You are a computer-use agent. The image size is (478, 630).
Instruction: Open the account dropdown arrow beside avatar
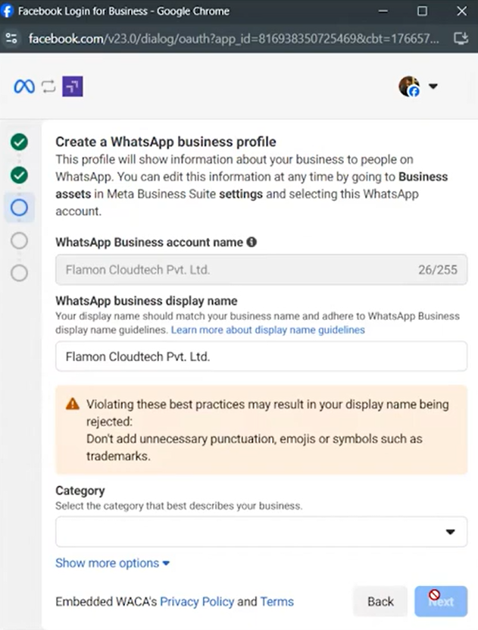click(433, 86)
